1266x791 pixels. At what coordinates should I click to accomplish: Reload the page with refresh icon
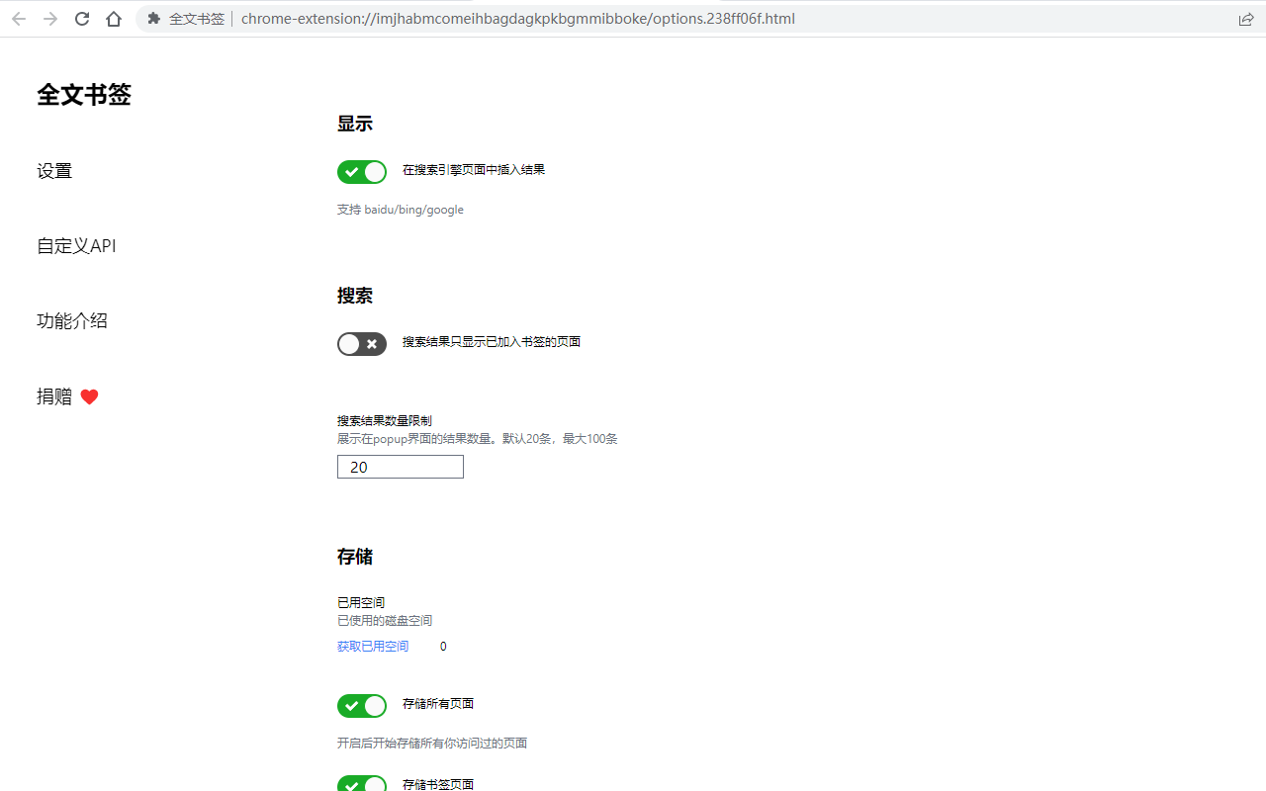pos(82,19)
